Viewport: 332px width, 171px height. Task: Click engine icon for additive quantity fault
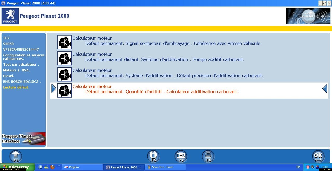coord(64,91)
